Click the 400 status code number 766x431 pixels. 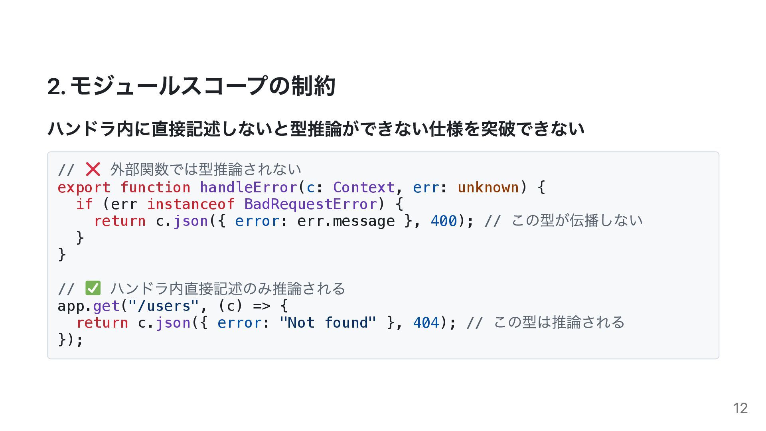(444, 221)
